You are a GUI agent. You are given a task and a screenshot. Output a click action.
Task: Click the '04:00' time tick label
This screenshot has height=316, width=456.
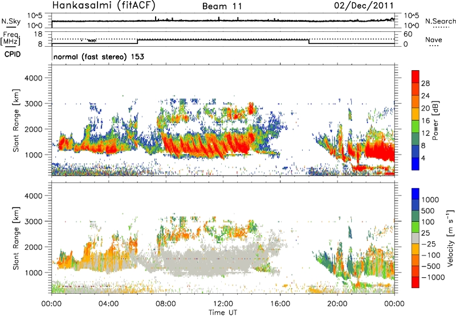click(109, 304)
